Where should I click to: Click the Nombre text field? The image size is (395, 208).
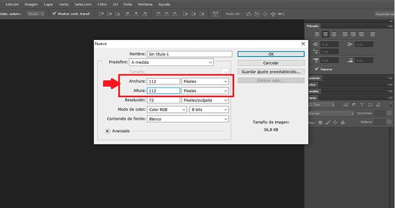[189, 54]
